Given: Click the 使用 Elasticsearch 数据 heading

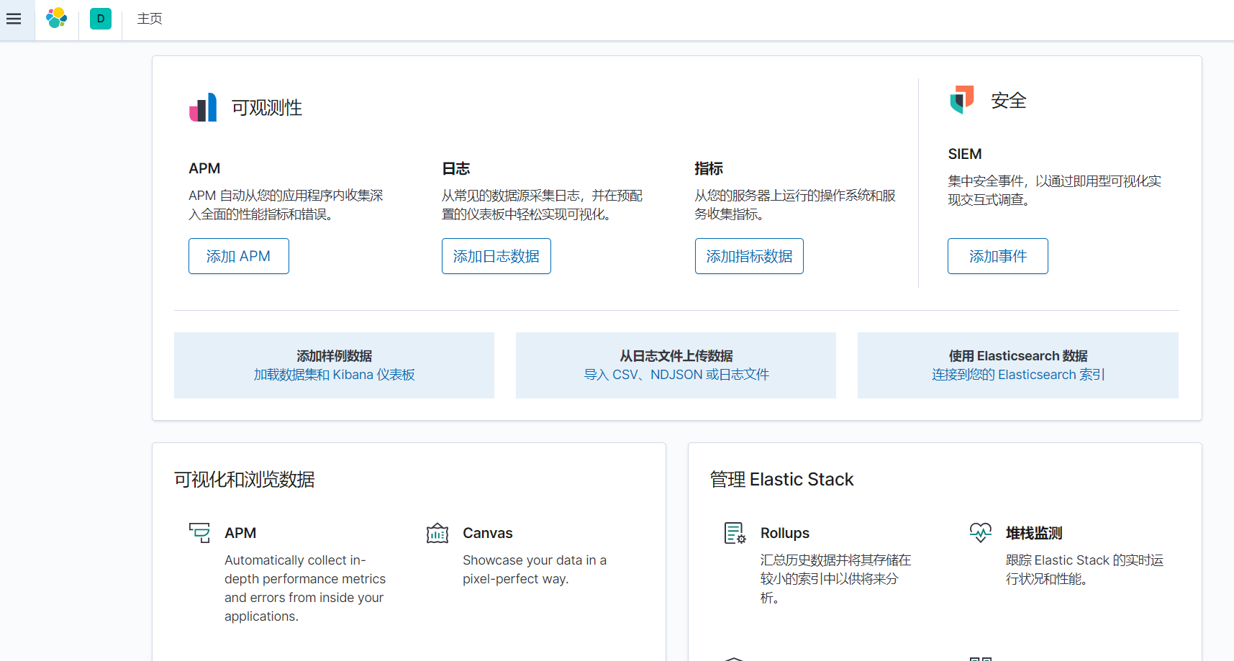Looking at the screenshot, I should pyautogui.click(x=1018, y=356).
